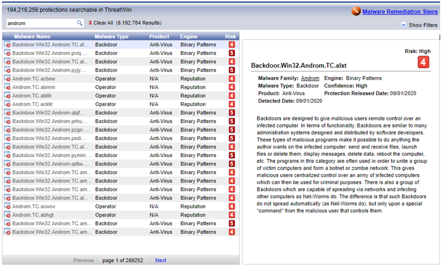
Task: Sort results by Risk column header
Action: (230, 37)
